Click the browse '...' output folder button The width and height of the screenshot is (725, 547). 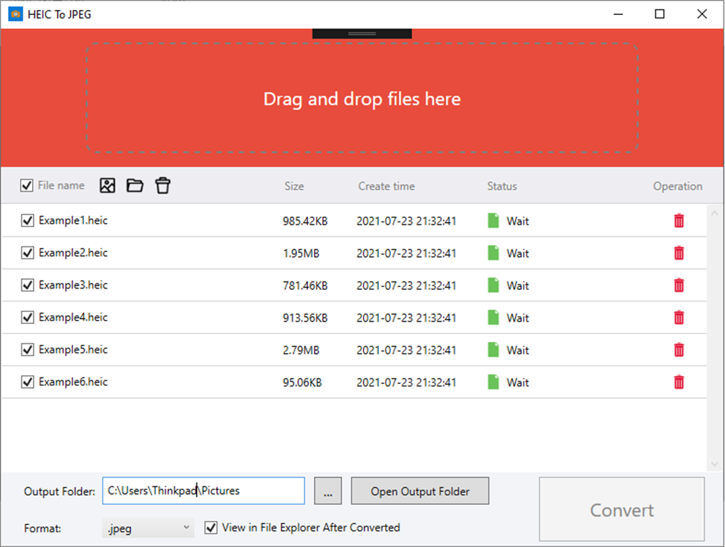[328, 491]
